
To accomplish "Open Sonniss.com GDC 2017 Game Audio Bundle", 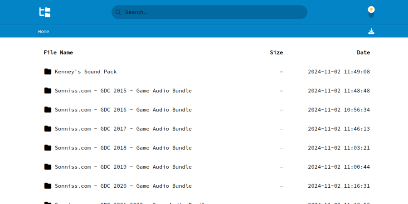I will tap(123, 129).
